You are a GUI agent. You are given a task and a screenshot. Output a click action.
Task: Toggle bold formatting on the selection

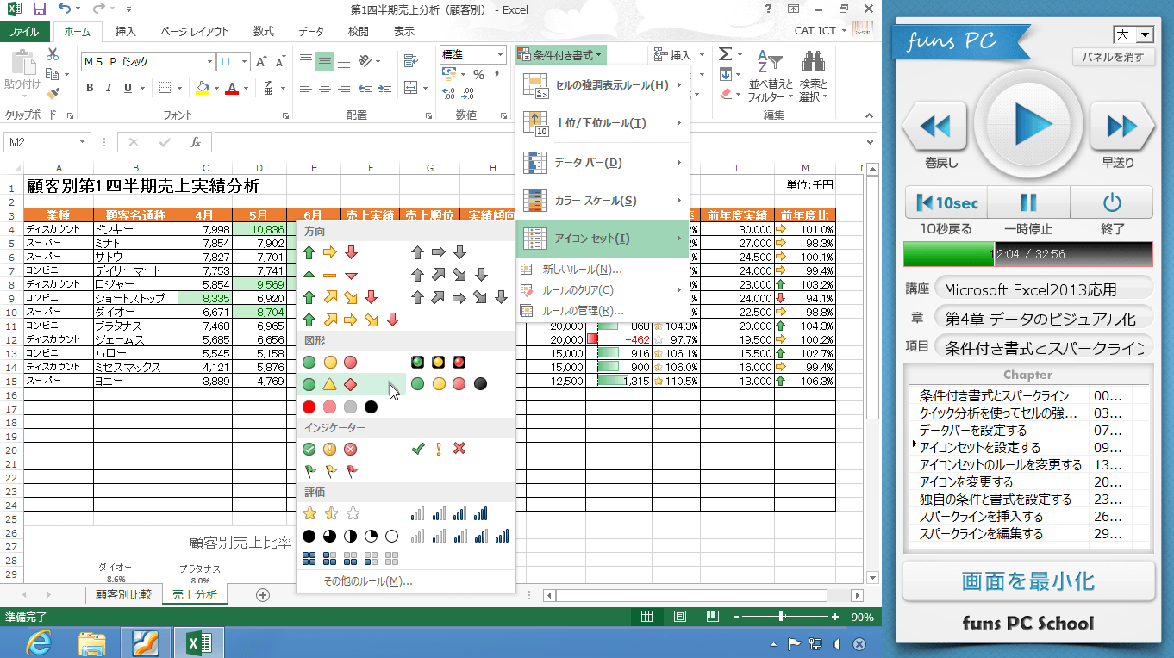point(89,88)
